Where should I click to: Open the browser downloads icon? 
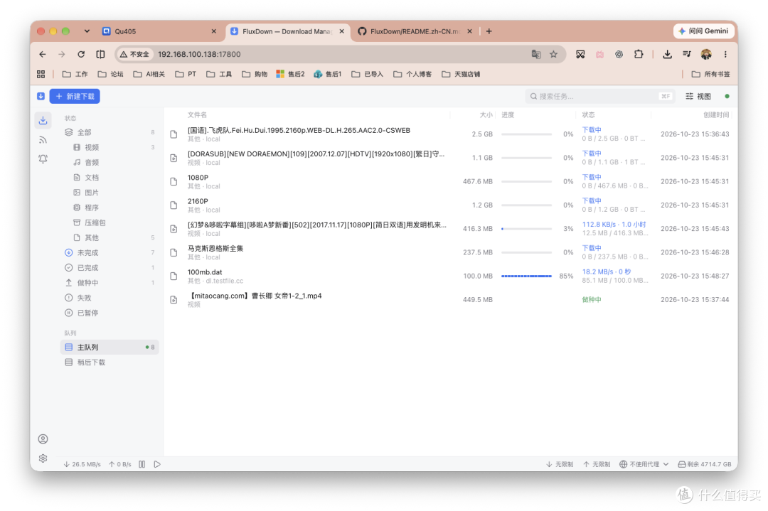667,54
